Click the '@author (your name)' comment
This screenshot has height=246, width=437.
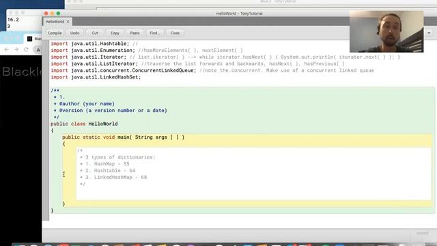tap(87, 103)
